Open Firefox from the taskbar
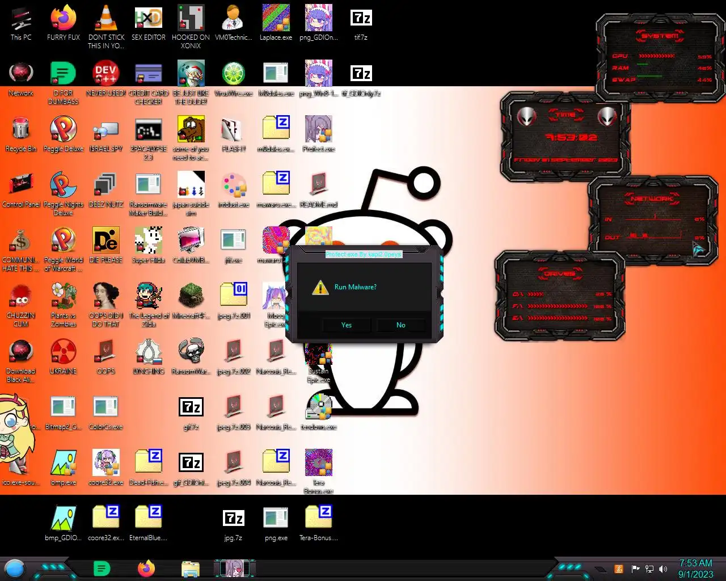726x581 pixels. coord(146,568)
